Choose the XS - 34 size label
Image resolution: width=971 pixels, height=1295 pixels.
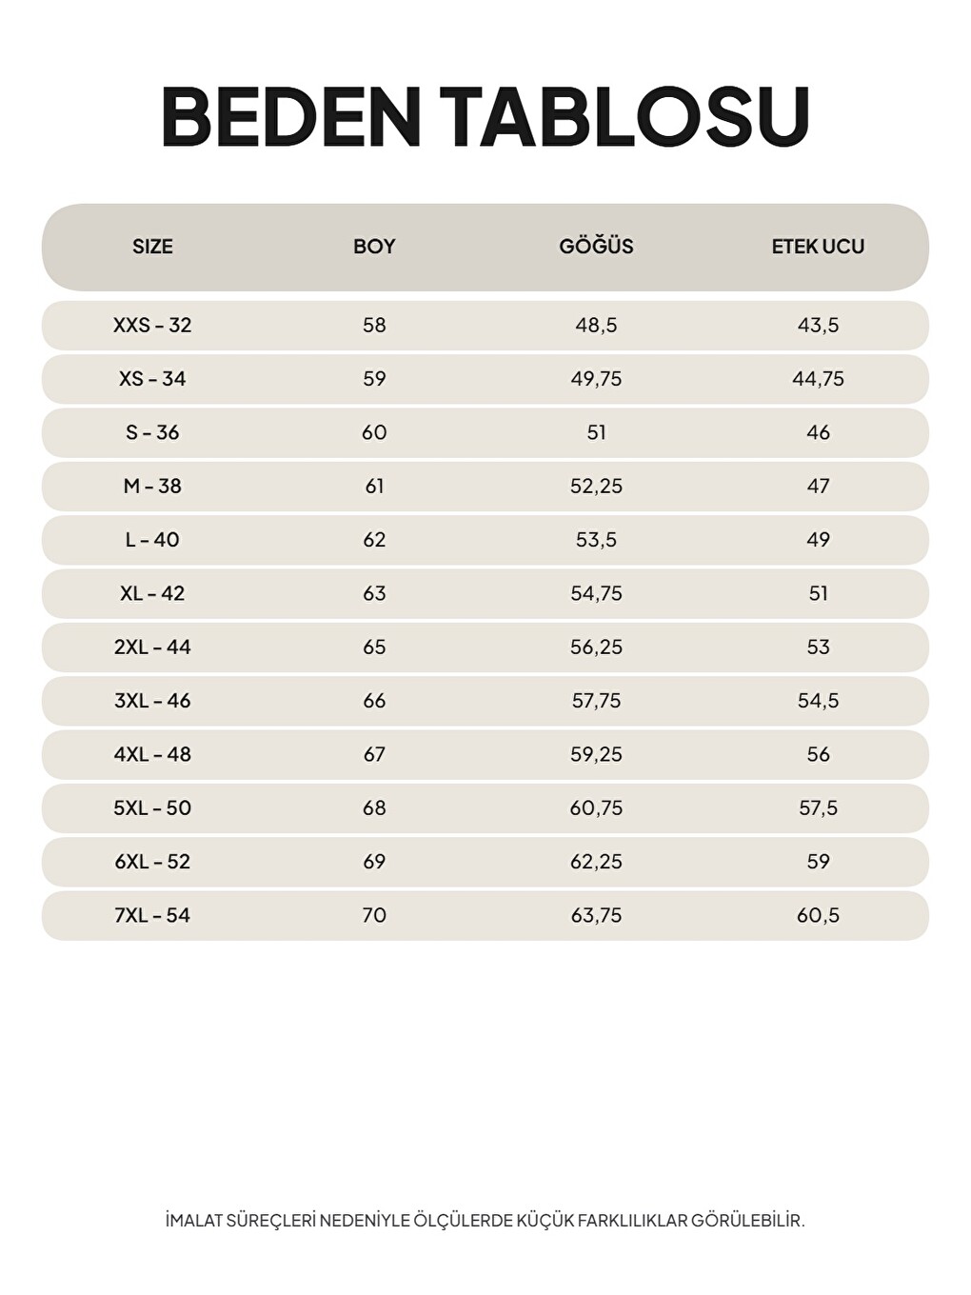[152, 379]
